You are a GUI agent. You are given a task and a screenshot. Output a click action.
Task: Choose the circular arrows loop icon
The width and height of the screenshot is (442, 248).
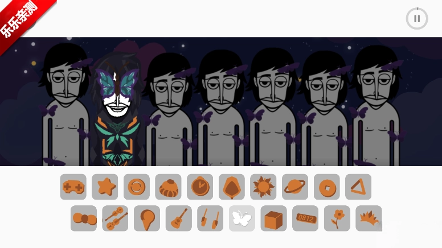(137, 187)
